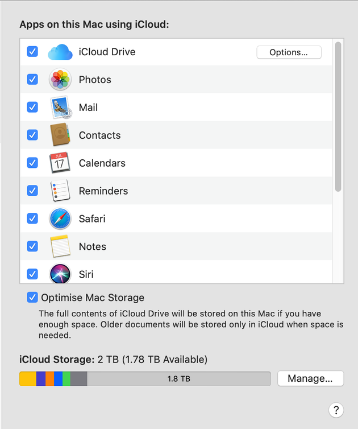Screen dimensions: 358x429
Task: Select the Reminders row label
Action: (x=103, y=191)
